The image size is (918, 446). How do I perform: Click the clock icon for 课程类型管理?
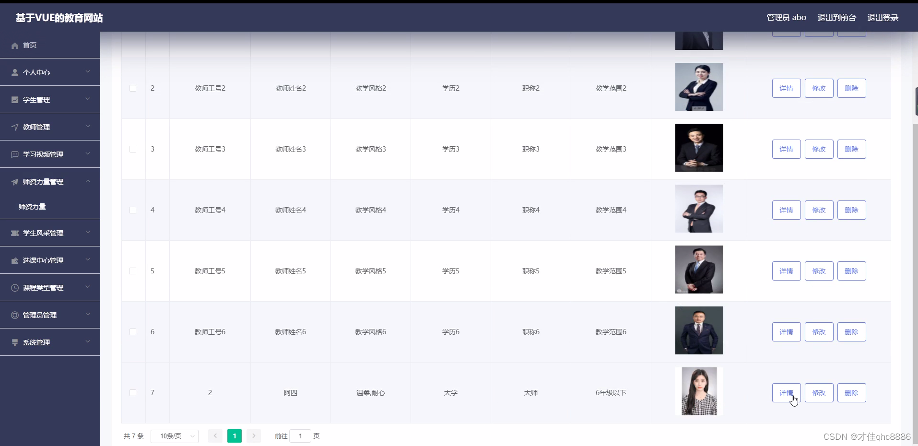tap(15, 288)
